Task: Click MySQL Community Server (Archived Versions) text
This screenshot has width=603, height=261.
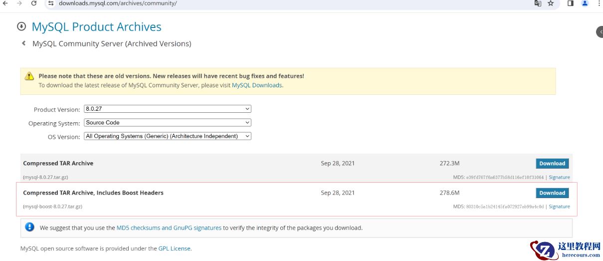Action: (x=112, y=43)
